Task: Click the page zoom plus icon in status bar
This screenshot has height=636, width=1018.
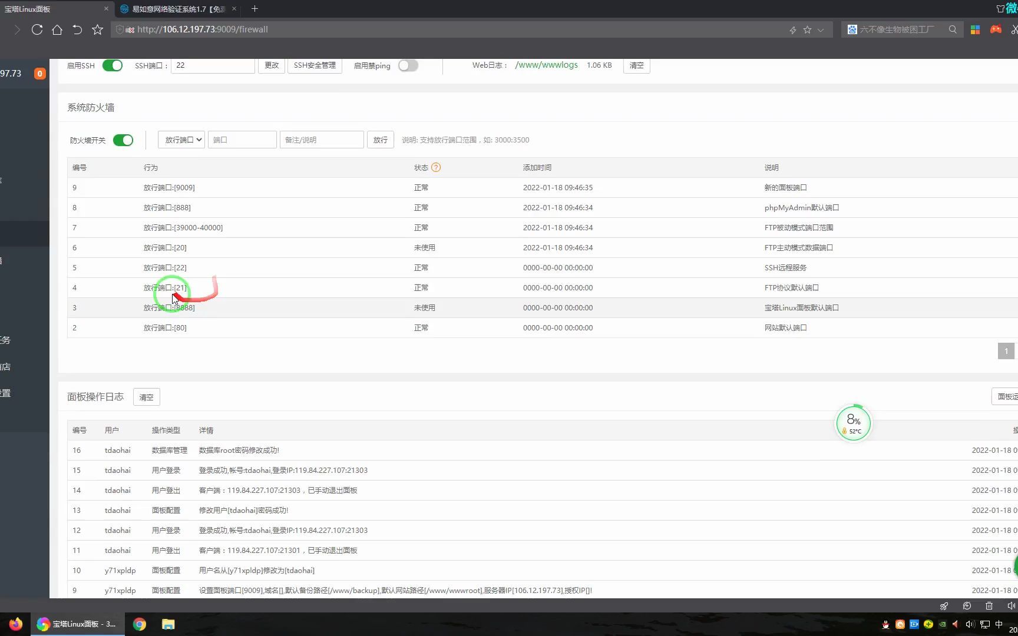Action: pyautogui.click(x=967, y=606)
